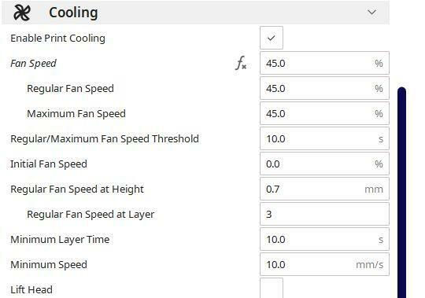Screen dimensions: 425x298
Task: Click the Minimum Layer Time label
Action: (x=60, y=240)
